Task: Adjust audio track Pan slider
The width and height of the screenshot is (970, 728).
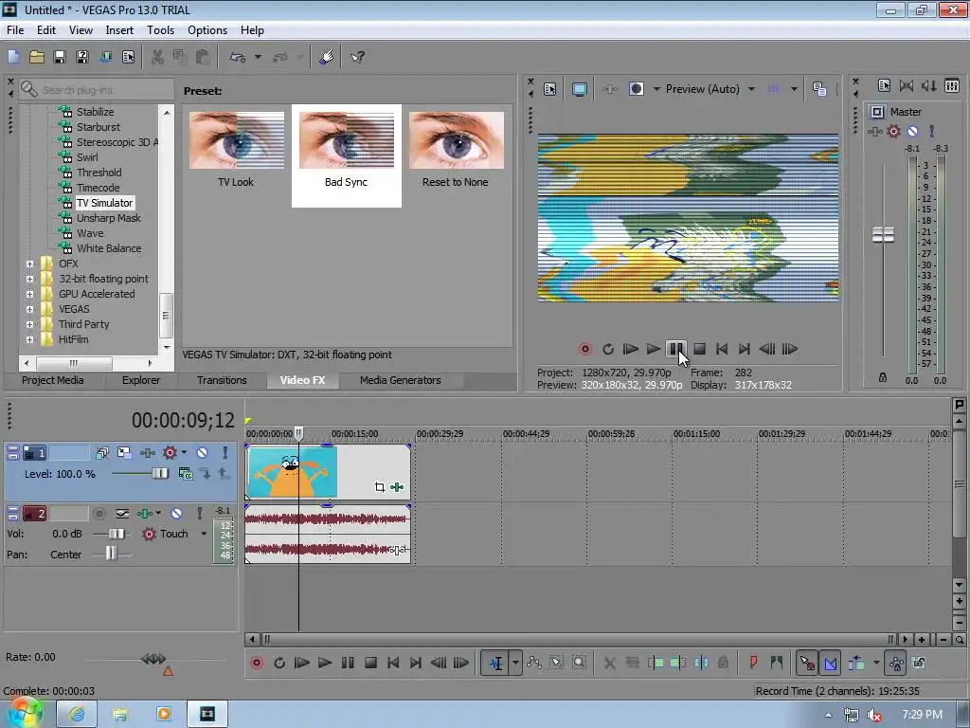Action: point(111,553)
